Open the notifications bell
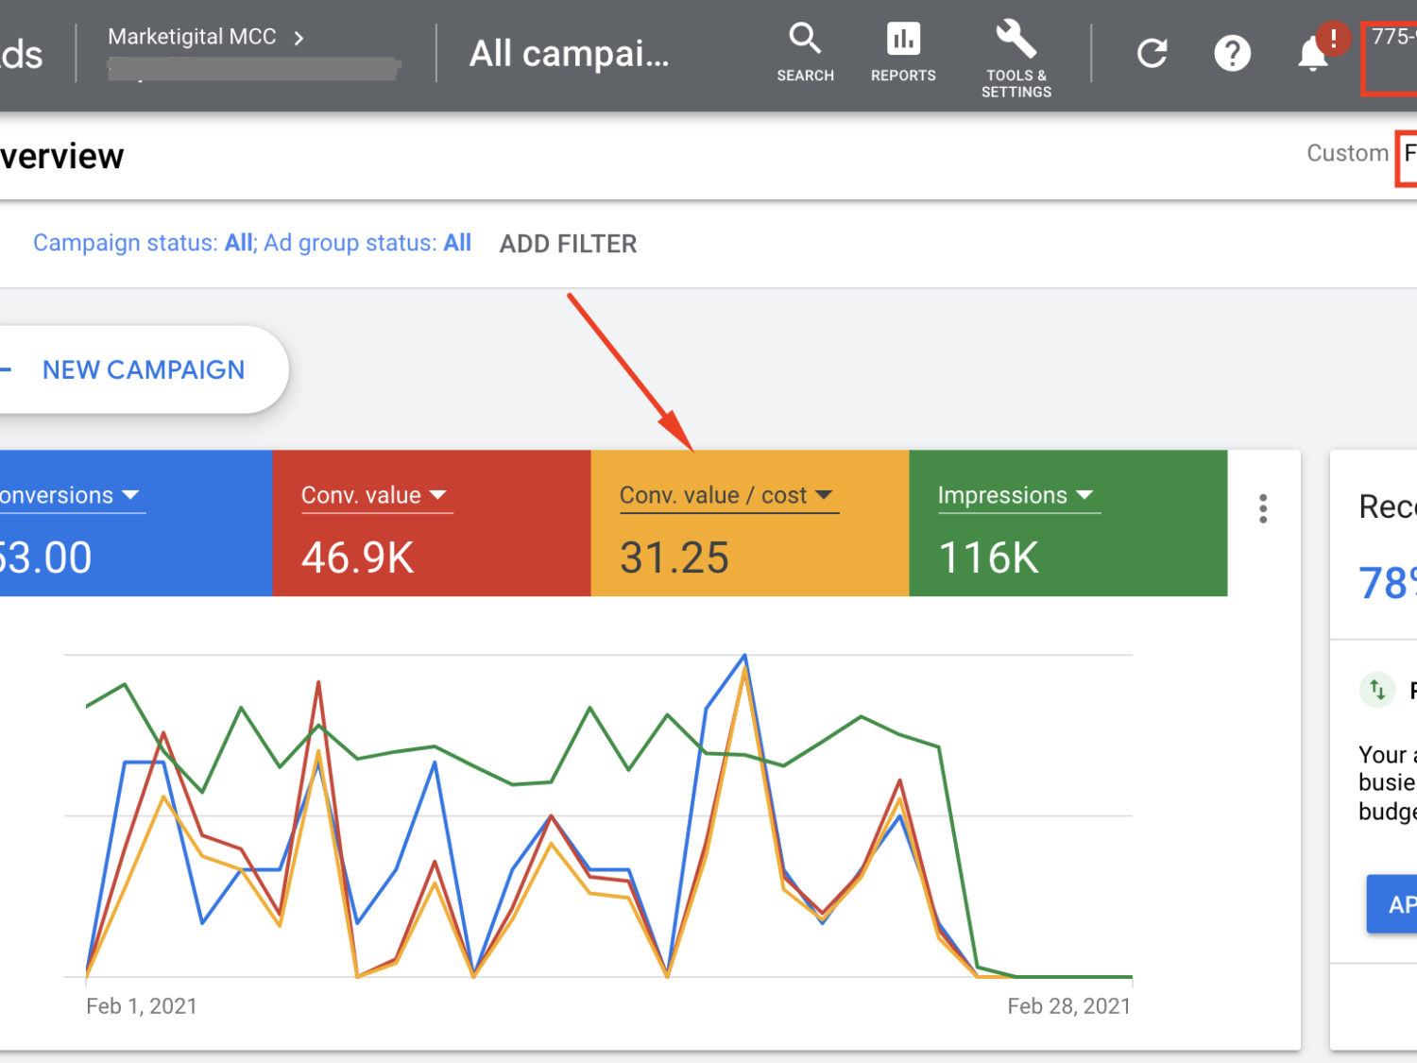 tap(1313, 53)
